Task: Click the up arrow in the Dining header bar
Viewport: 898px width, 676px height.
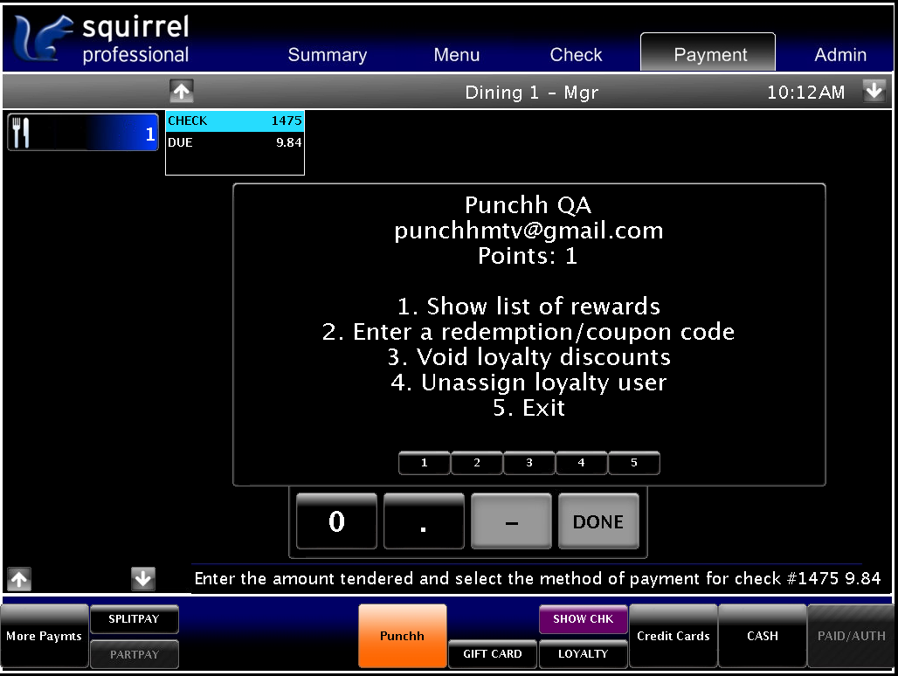Action: [182, 91]
